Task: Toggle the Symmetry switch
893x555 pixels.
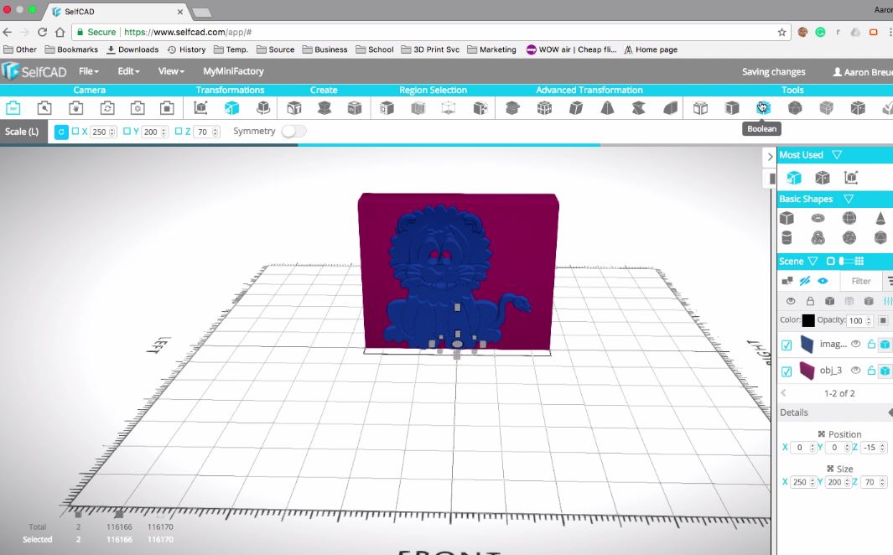Action: 293,131
